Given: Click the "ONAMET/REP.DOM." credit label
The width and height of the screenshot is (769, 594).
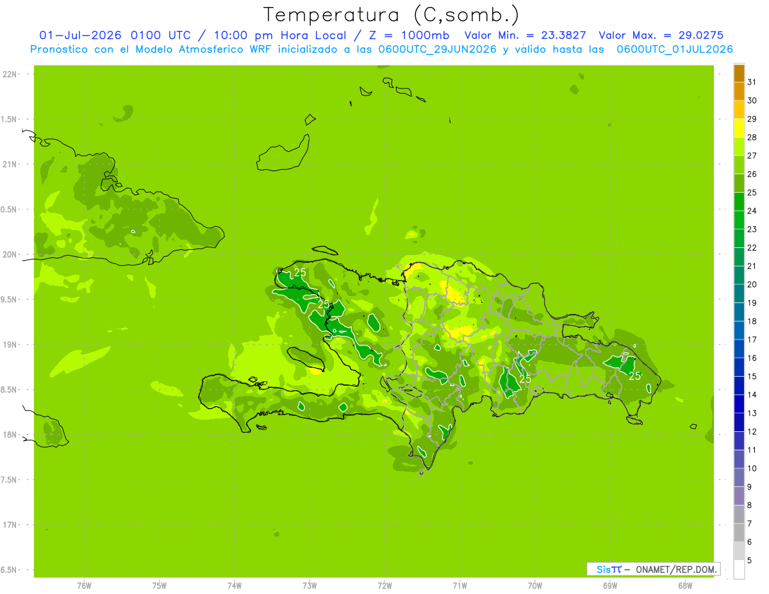Looking at the screenshot, I should point(677,569).
